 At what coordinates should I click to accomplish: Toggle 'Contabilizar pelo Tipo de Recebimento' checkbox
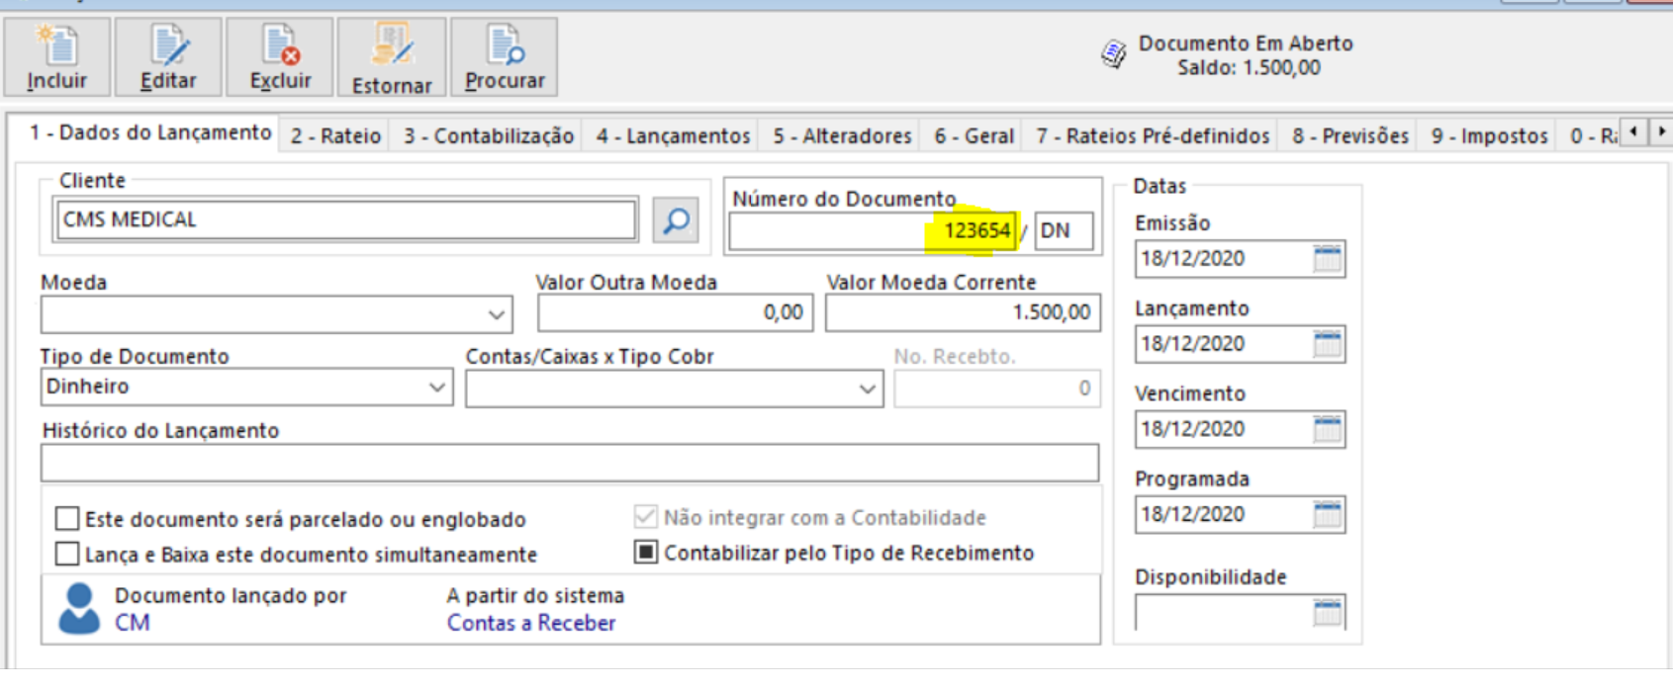pyautogui.click(x=646, y=552)
